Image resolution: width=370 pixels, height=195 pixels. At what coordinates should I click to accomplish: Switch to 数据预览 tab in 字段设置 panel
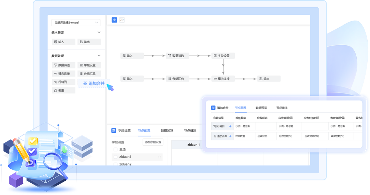pos(167,130)
